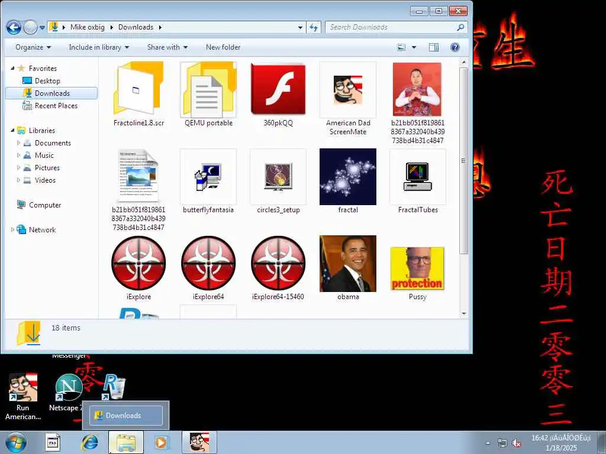
Task: Open recent pages dropdown arrow
Action: pyautogui.click(x=42, y=28)
